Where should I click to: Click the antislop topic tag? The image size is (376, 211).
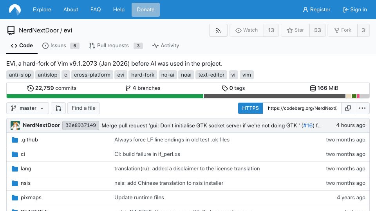tap(47, 75)
